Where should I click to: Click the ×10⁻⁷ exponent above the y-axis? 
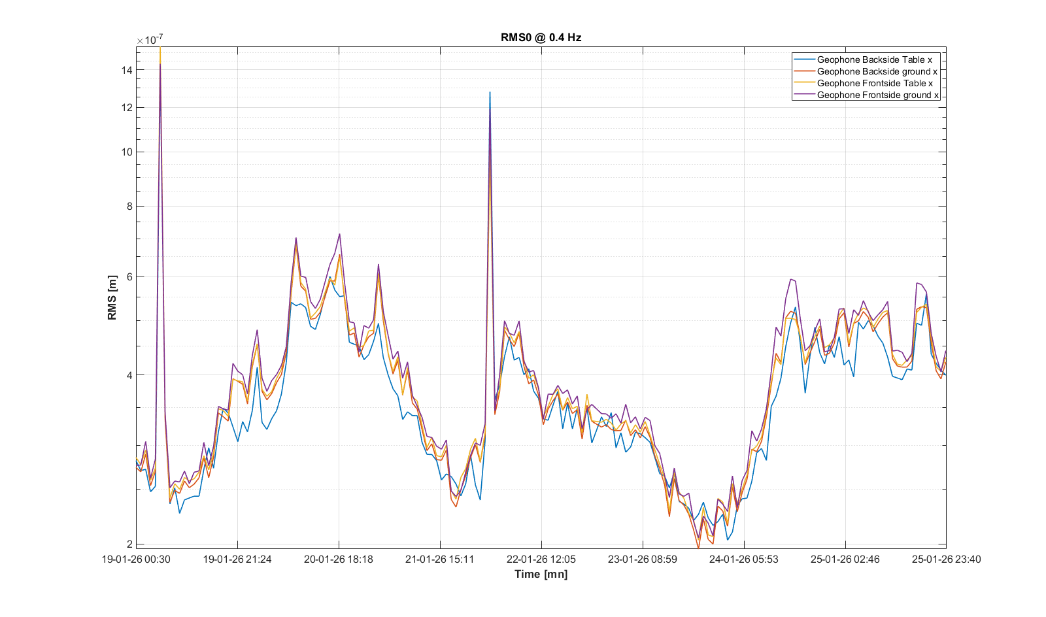tap(150, 41)
